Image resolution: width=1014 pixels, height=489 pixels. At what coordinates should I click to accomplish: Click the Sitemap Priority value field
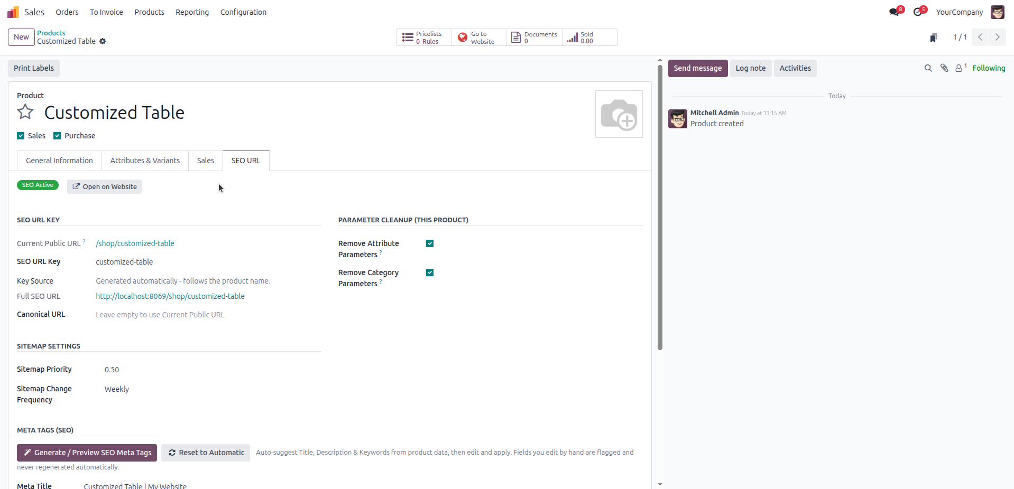(213, 370)
